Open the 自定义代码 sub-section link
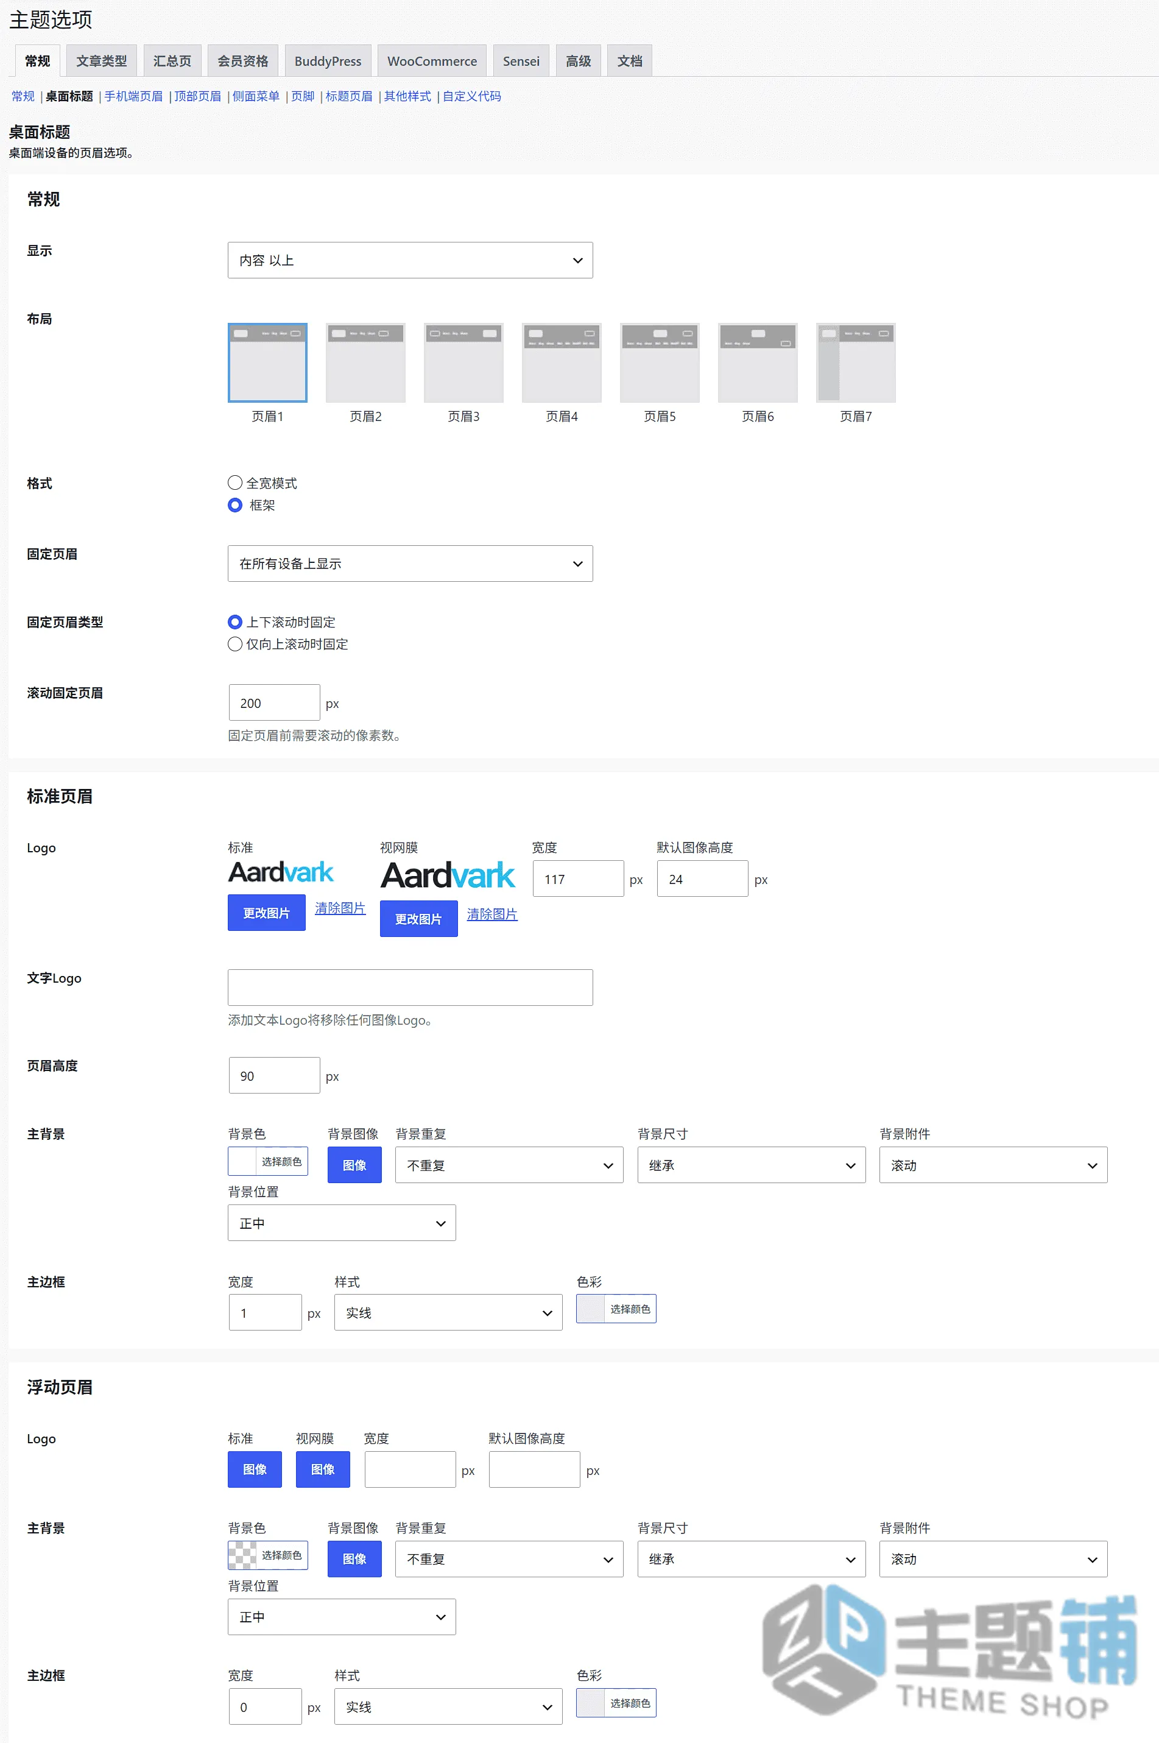1159x1743 pixels. tap(471, 96)
